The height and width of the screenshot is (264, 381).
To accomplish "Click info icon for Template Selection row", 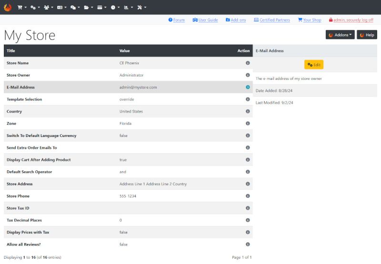I will tap(248, 99).
